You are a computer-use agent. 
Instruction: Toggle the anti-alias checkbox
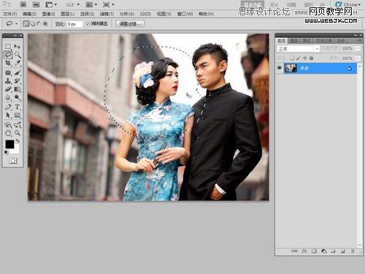tap(88, 24)
